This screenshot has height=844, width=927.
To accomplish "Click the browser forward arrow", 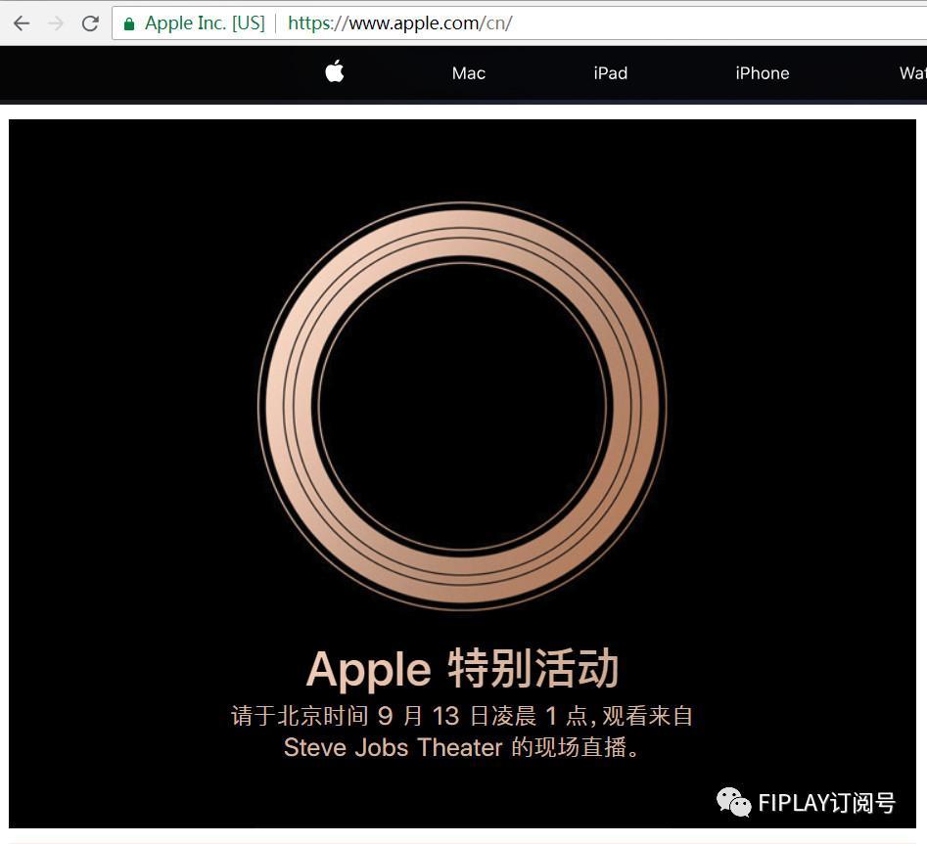I will tap(56, 23).
